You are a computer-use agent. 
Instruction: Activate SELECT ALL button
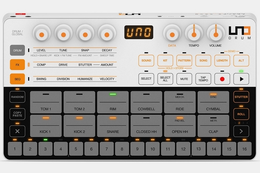(165, 79)
